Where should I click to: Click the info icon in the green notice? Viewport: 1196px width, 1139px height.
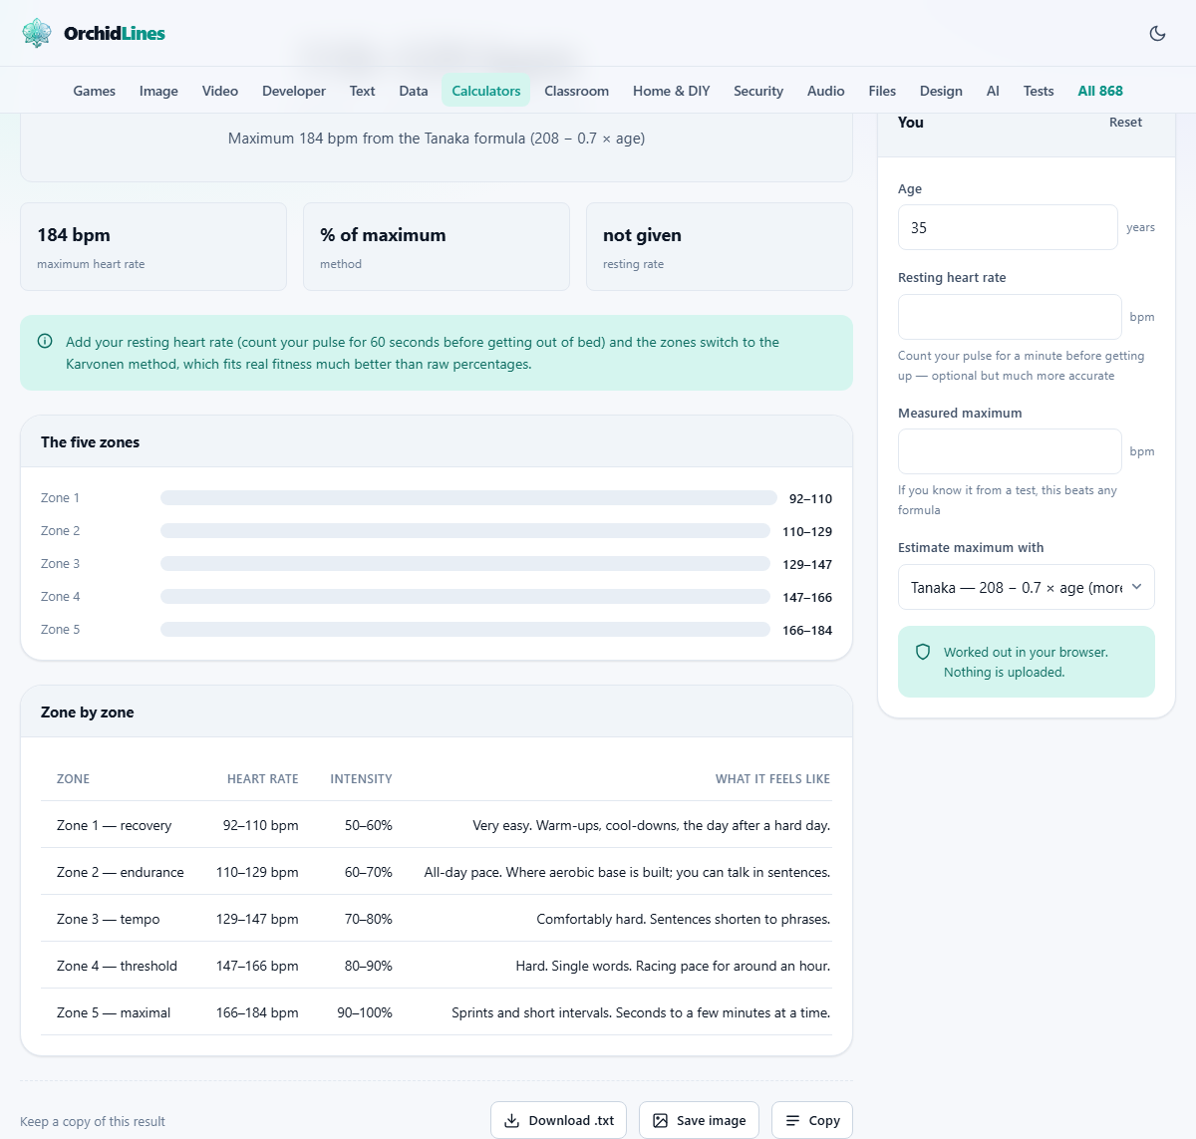pos(45,341)
